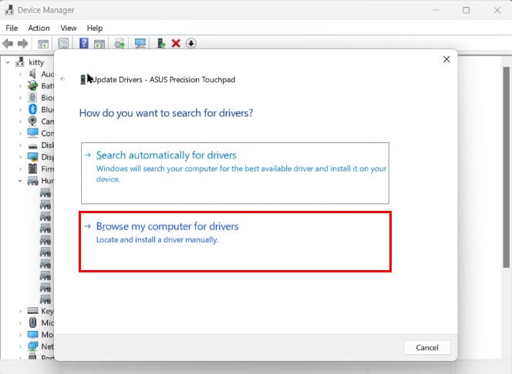512x374 pixels.
Task: Expand the Batteries category chevron
Action: 20,86
